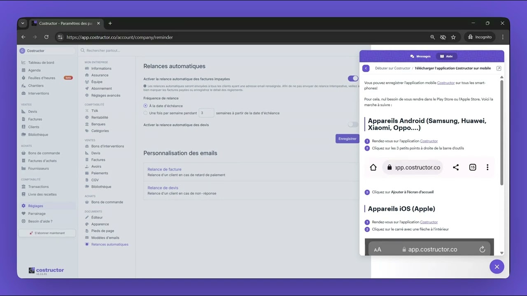Select Costructor browser tab
This screenshot has width=527, height=296.
click(67, 23)
